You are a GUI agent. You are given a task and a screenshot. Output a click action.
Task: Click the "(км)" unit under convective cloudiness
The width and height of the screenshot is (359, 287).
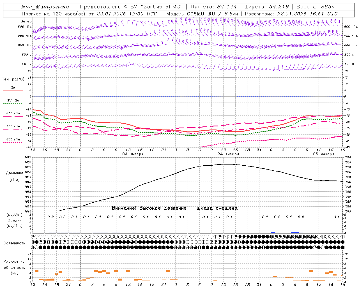pyautogui.click(x=15, y=273)
